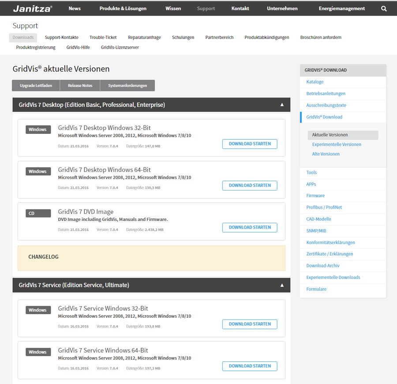Open Betriebsanleitungen in sidebar
Image resolution: width=397 pixels, height=384 pixels.
pos(326,94)
